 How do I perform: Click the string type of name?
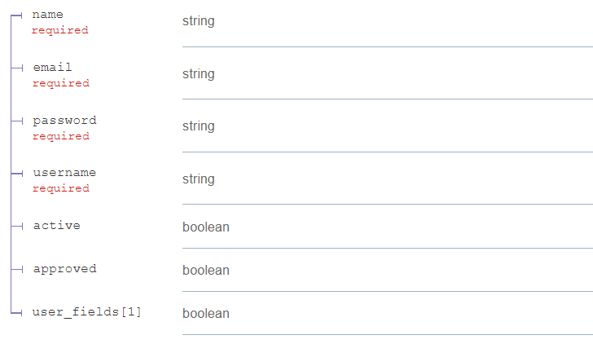click(x=199, y=21)
